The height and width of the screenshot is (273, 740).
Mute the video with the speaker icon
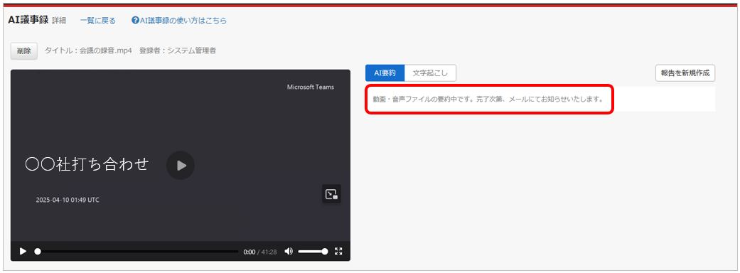pos(289,251)
